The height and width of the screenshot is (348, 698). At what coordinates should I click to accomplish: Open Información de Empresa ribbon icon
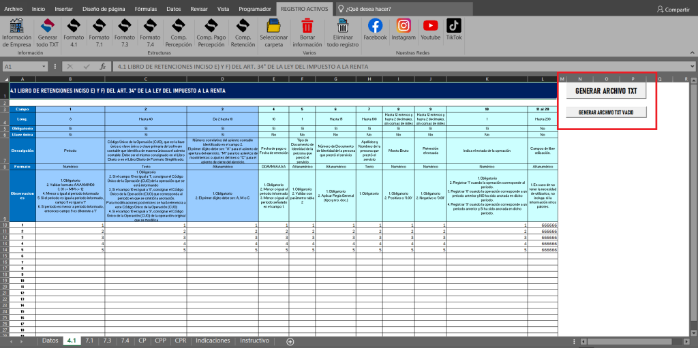click(16, 33)
